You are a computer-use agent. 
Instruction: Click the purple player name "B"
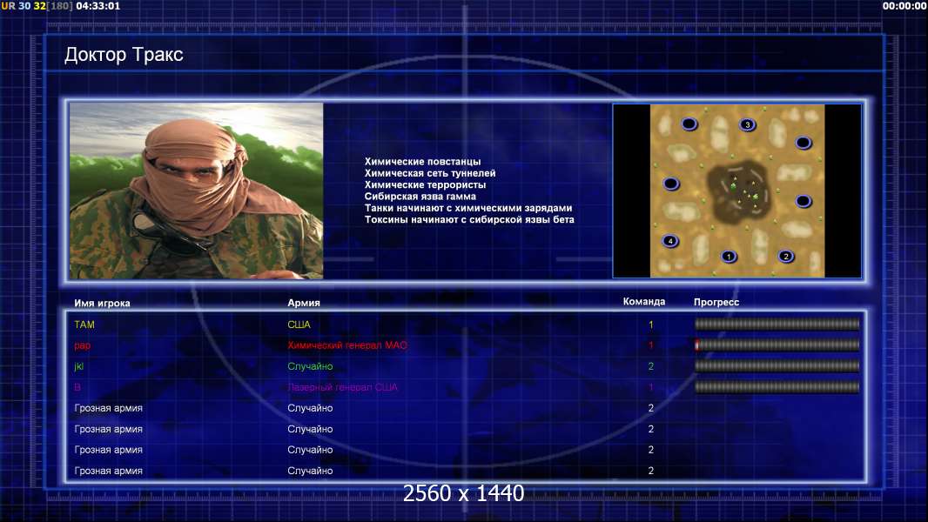click(77, 387)
